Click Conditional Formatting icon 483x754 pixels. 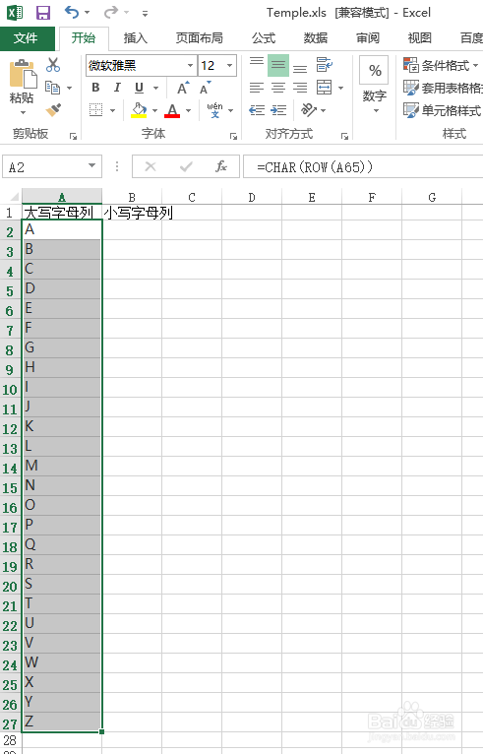tap(411, 64)
